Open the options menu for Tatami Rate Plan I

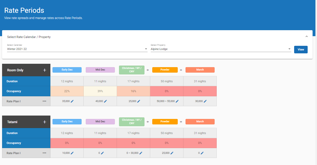click(44, 153)
